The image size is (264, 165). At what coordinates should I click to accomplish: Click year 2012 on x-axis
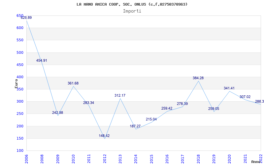pos(105,159)
